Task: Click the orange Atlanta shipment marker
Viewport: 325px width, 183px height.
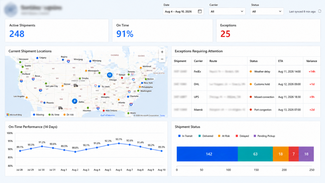Action: [119, 100]
